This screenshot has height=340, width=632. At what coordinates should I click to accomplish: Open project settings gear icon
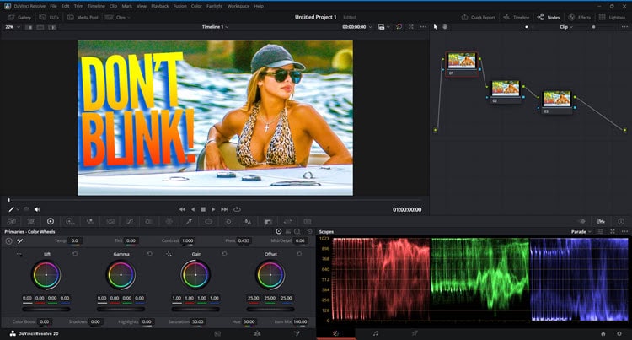tap(619, 333)
